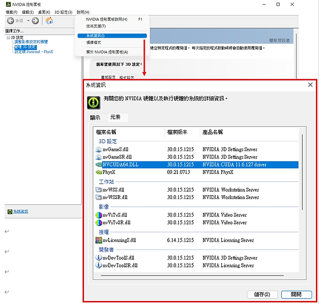Viewport: 319px width, 304px height.
Task: Collapse the 3D 設定 tree node
Action: pyautogui.click(x=8, y=38)
